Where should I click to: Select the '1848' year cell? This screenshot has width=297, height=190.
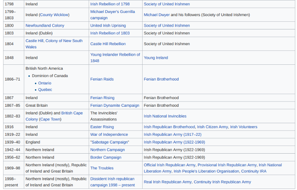[x=13, y=58]
